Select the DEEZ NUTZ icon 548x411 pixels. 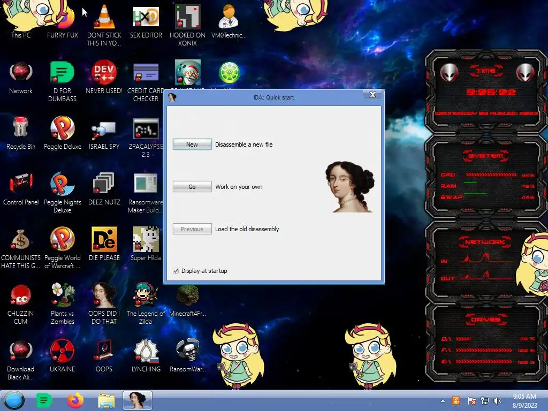tap(104, 189)
